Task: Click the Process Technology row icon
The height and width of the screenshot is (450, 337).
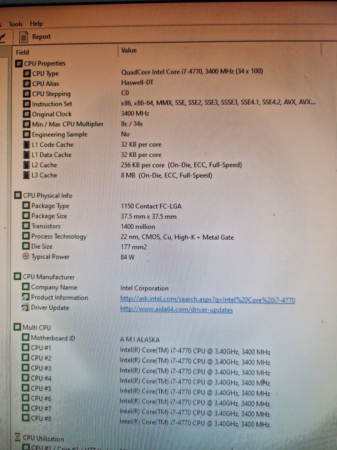Action: pyautogui.click(x=26, y=236)
